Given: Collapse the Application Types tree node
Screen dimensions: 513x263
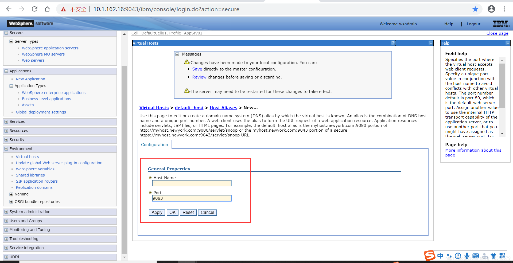Looking at the screenshot, I should [11, 86].
